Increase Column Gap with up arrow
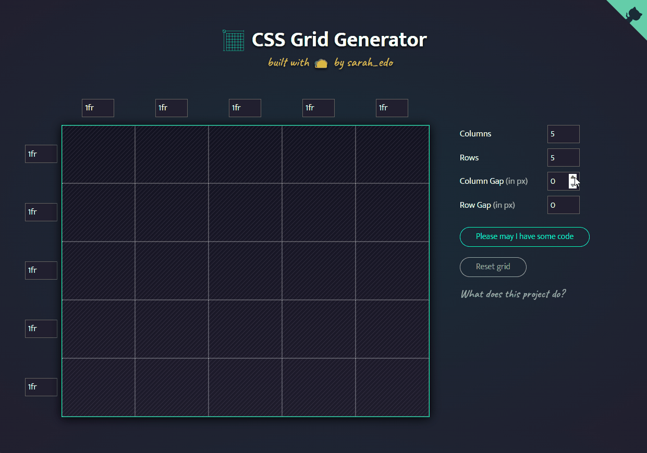 click(573, 178)
